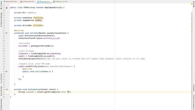Close the PIPActivity.java tab
The image size is (195, 110).
51,2
